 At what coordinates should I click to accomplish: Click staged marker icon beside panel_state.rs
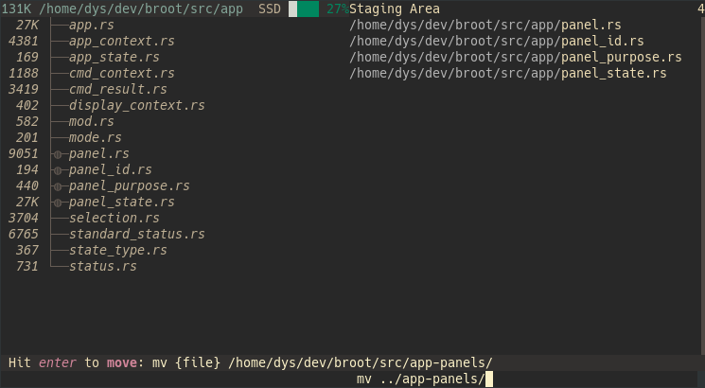58,203
